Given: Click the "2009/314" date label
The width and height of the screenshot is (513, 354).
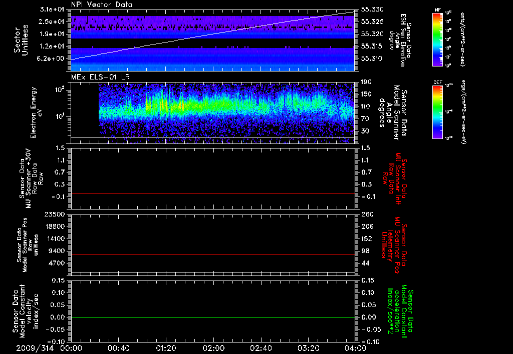Looking at the screenshot, I should [35, 348].
